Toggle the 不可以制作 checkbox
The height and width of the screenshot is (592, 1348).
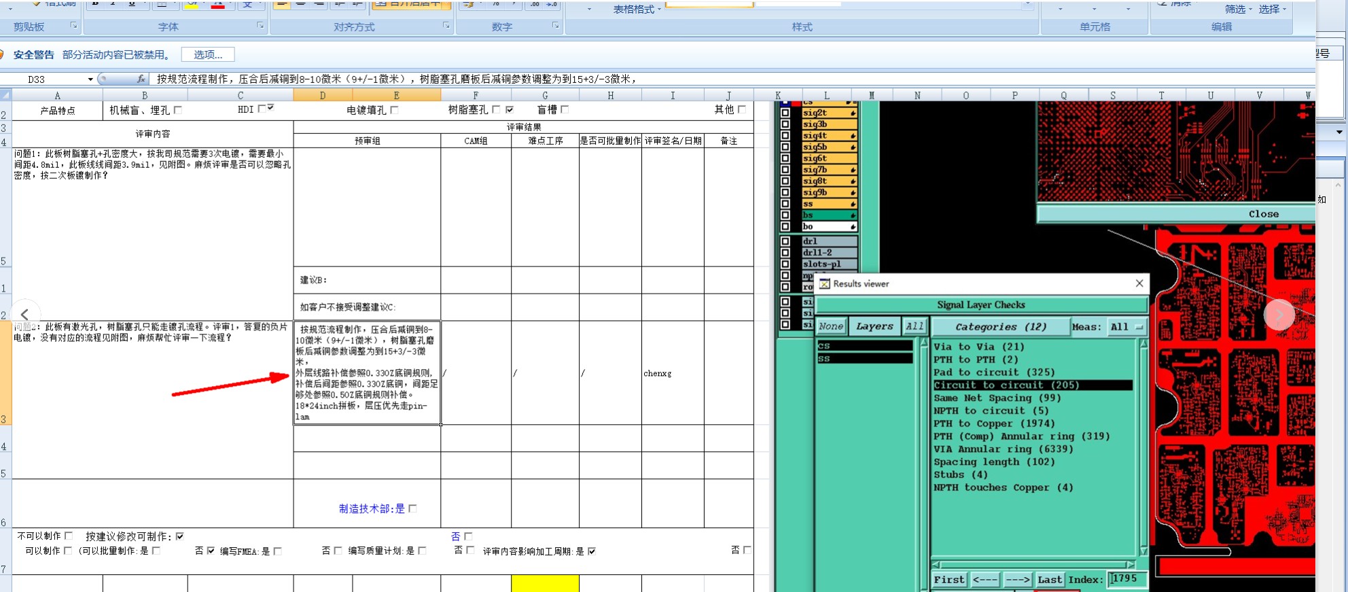[69, 536]
